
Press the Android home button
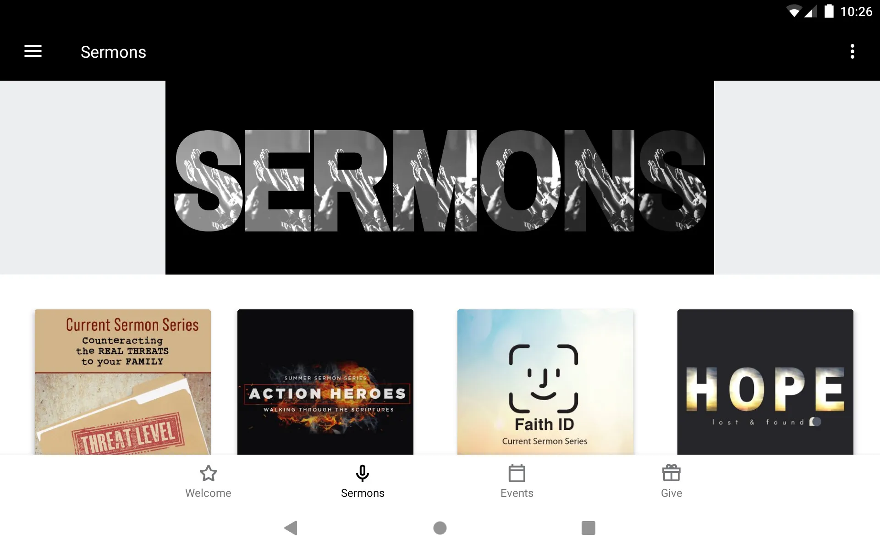click(x=440, y=527)
